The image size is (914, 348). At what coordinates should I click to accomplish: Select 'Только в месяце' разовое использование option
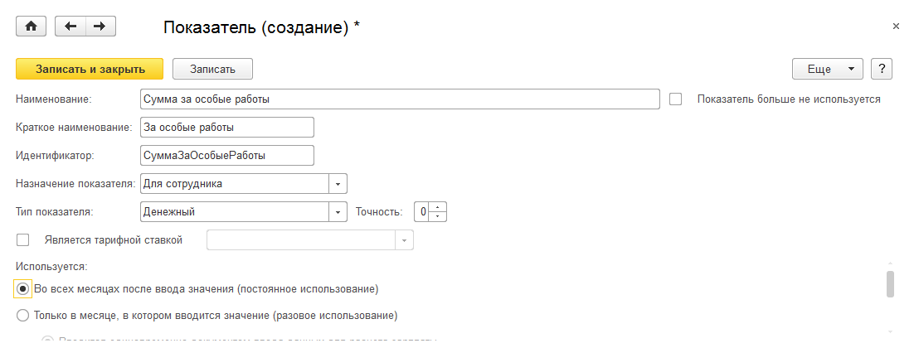point(23,316)
